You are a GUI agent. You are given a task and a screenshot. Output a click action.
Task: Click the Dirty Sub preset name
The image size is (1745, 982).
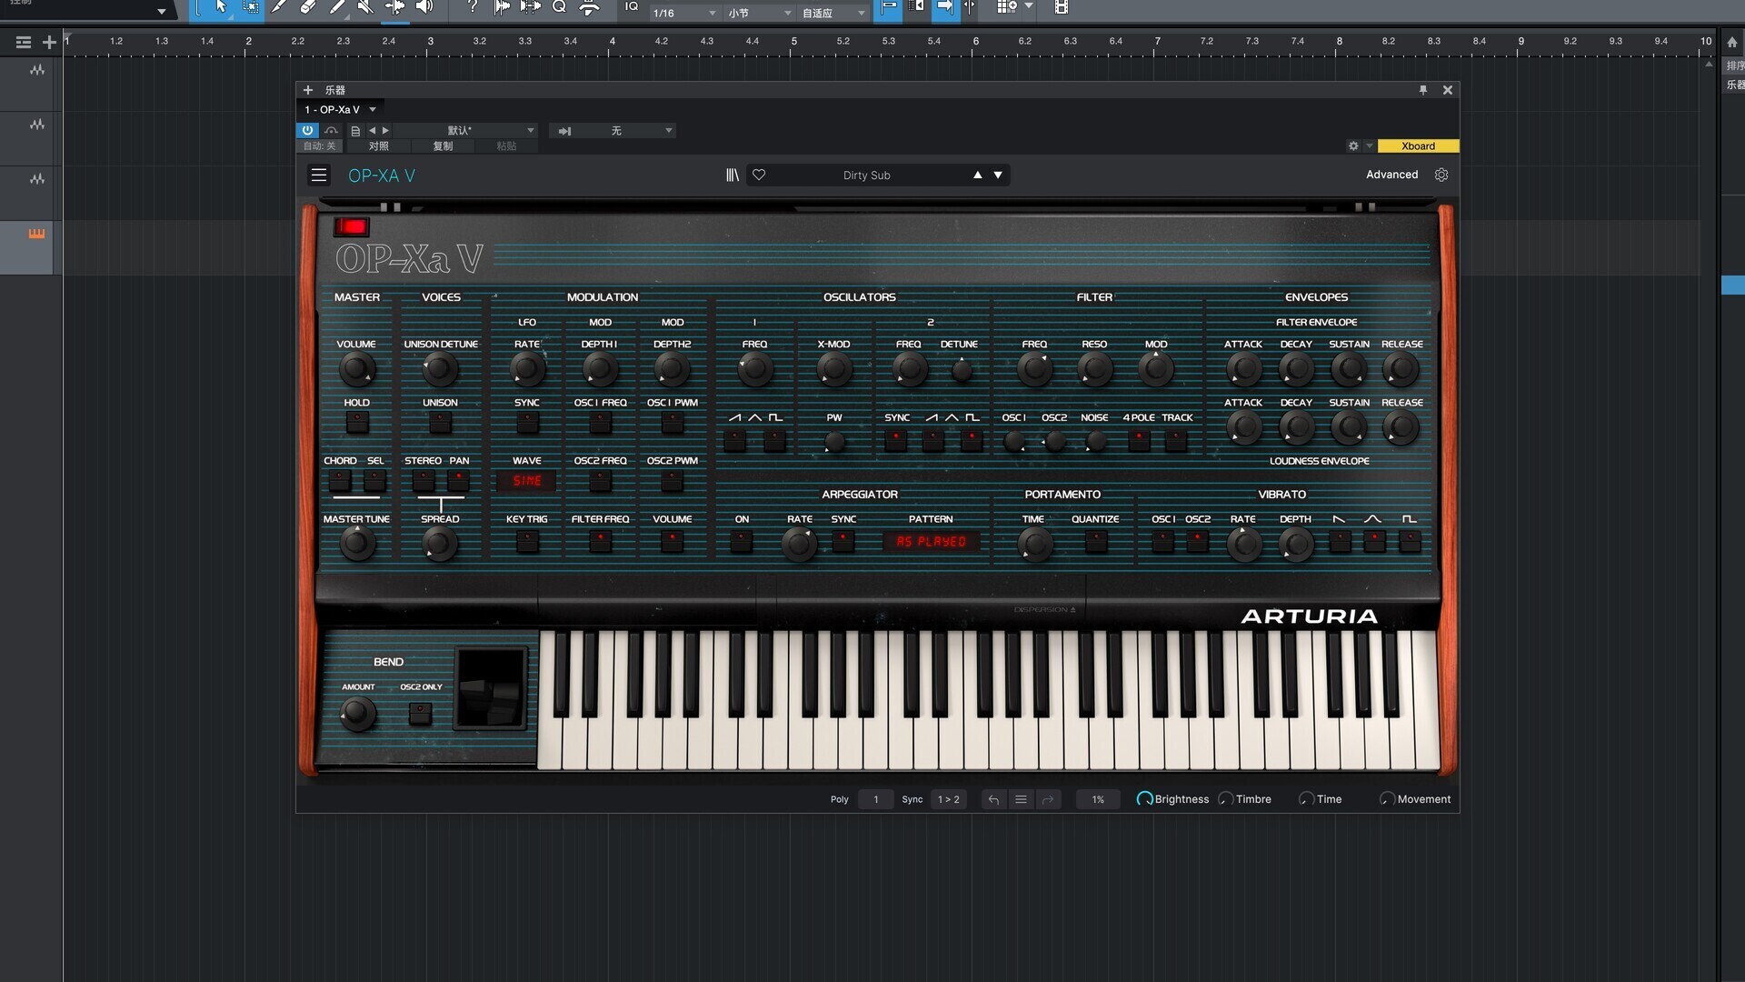(x=866, y=175)
